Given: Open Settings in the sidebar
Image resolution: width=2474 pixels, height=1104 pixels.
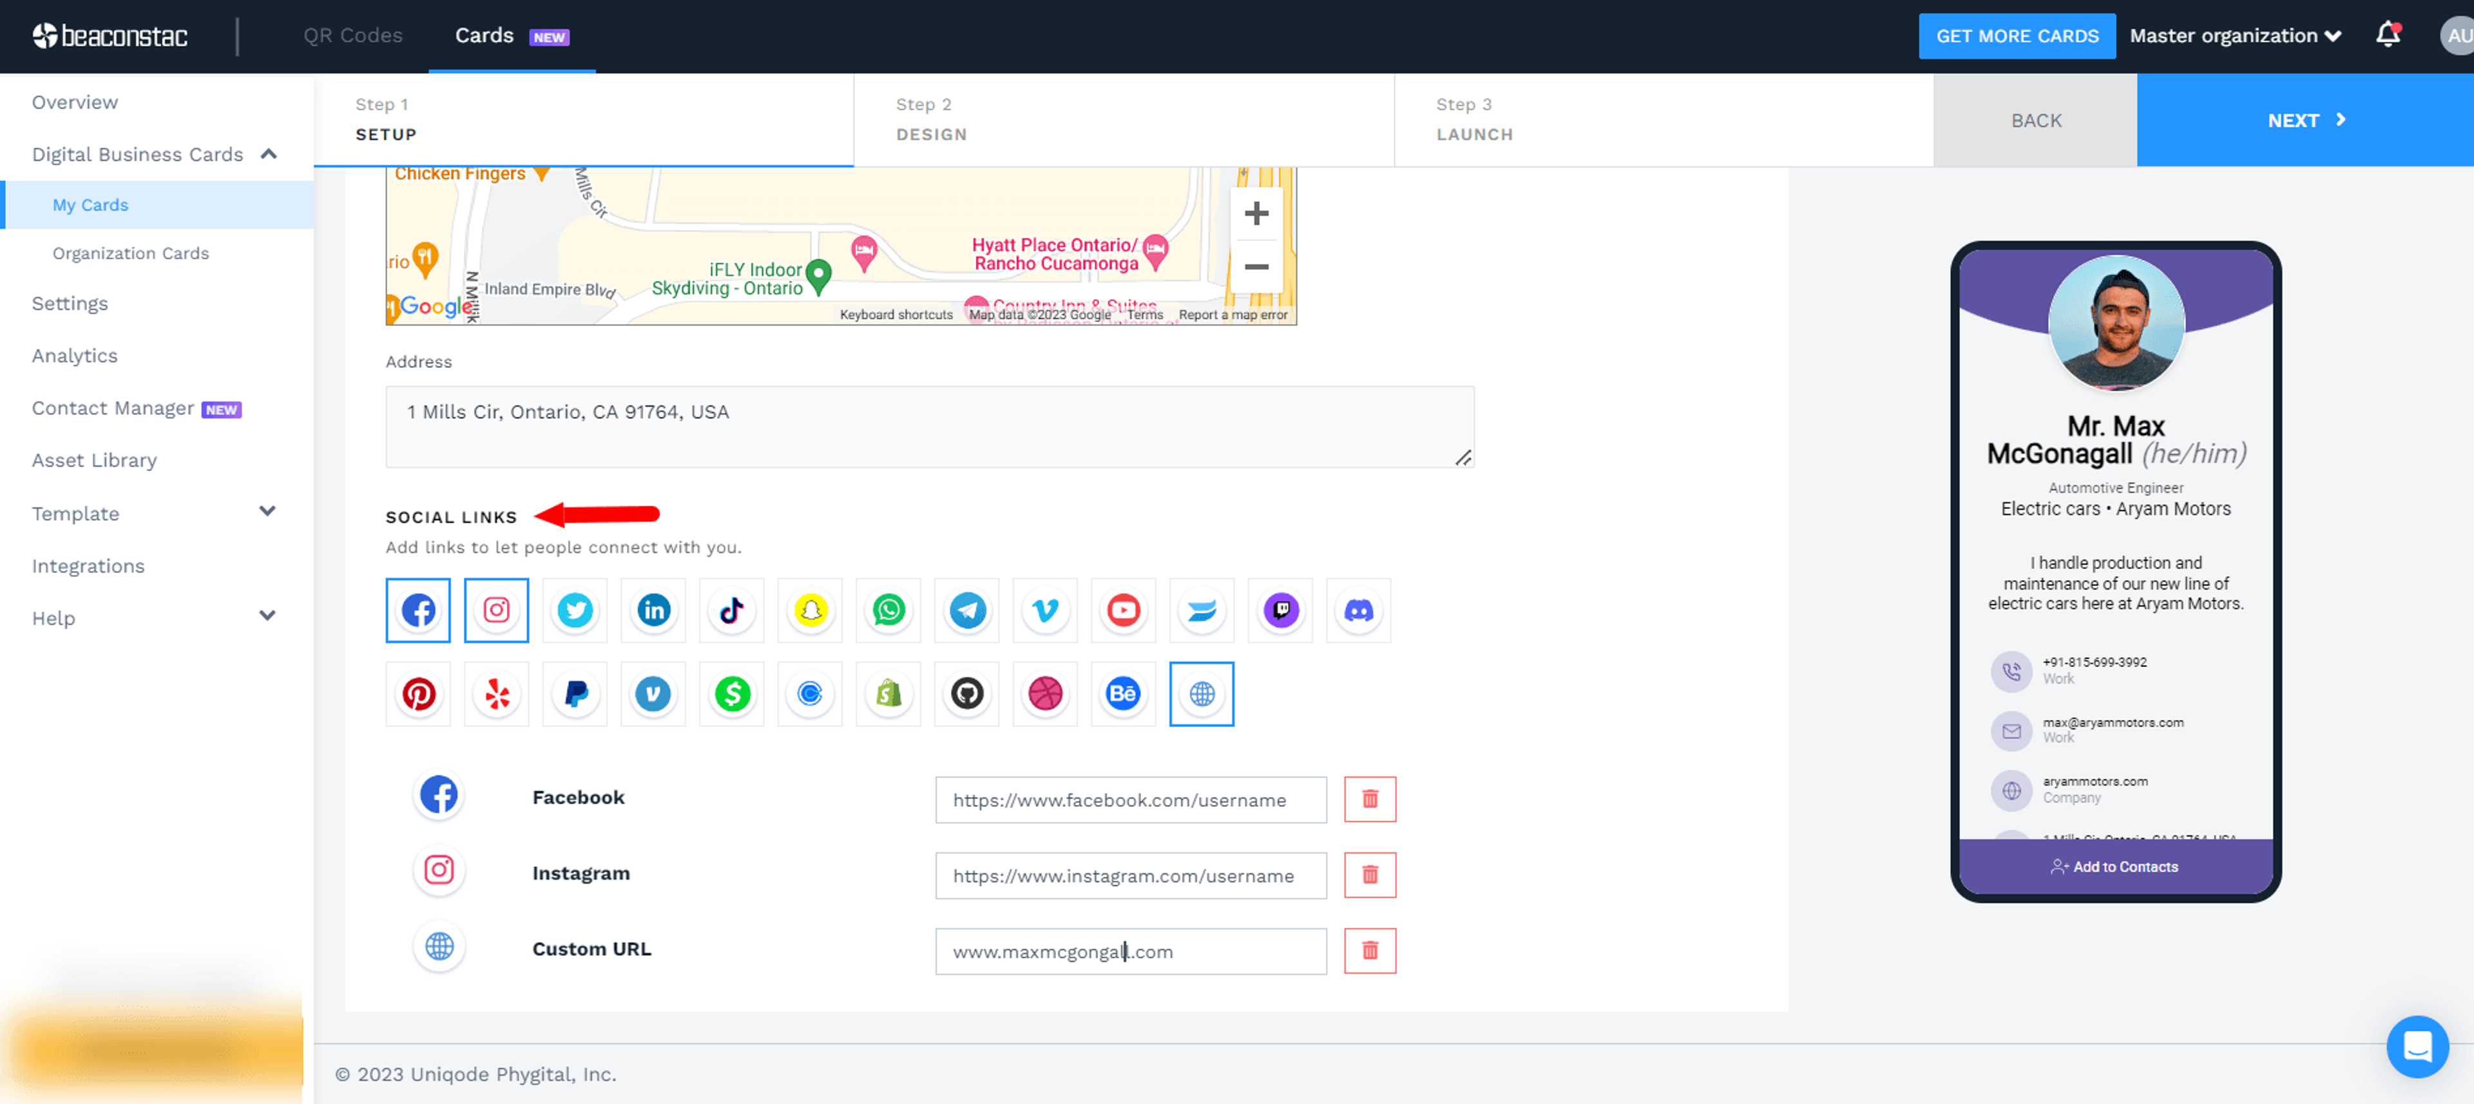Looking at the screenshot, I should pos(70,304).
